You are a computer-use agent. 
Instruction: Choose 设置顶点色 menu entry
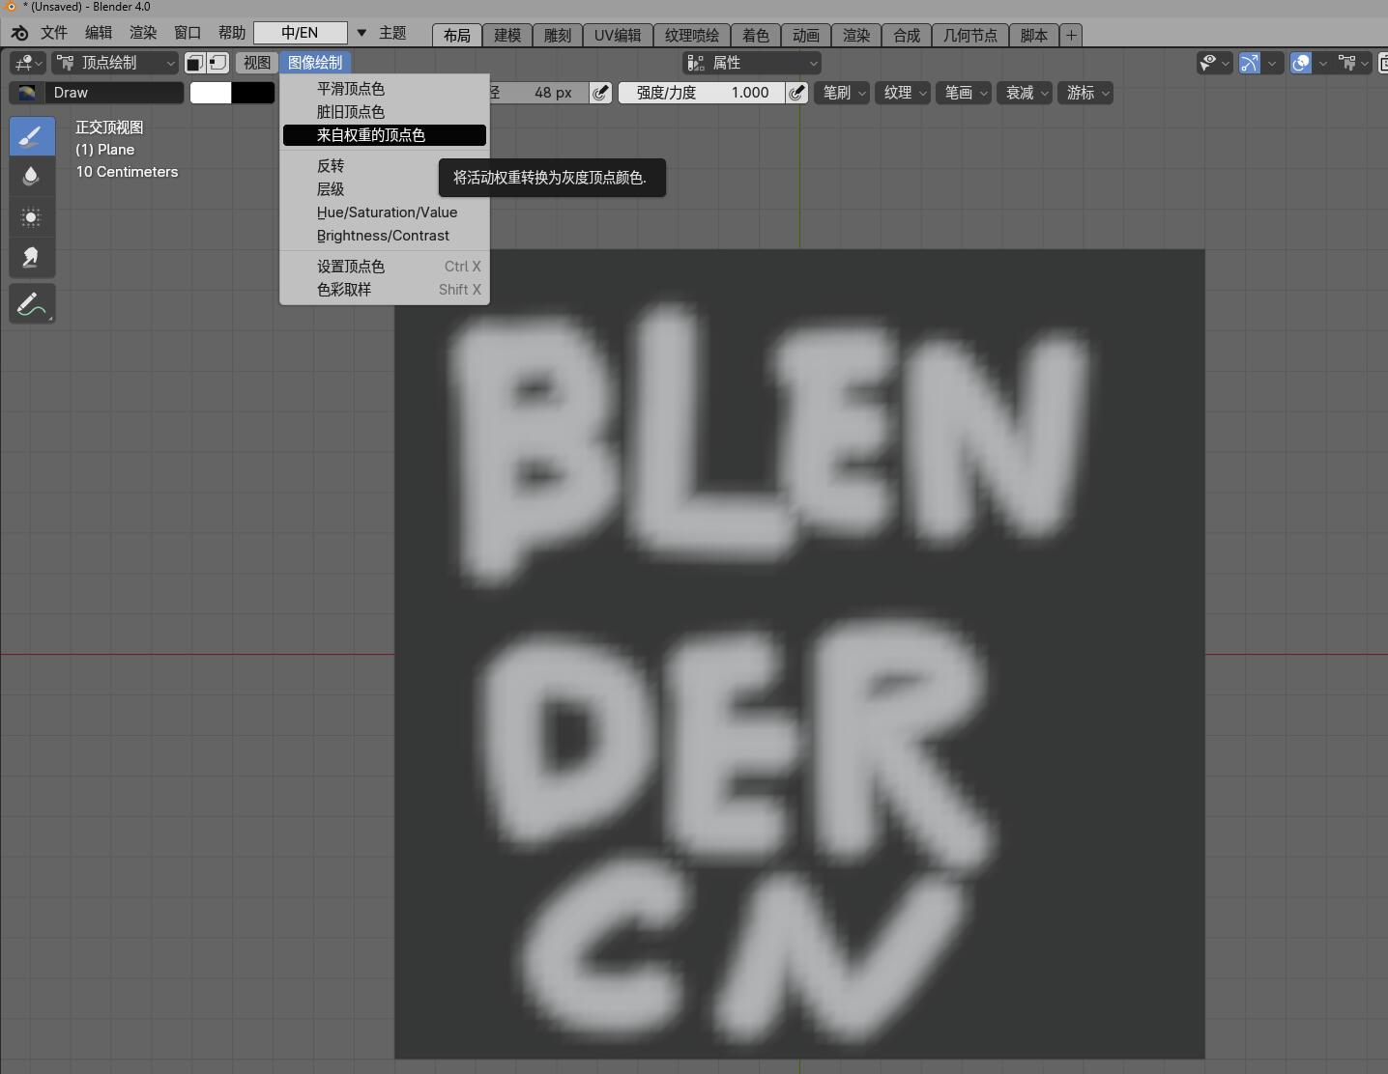[385, 267]
